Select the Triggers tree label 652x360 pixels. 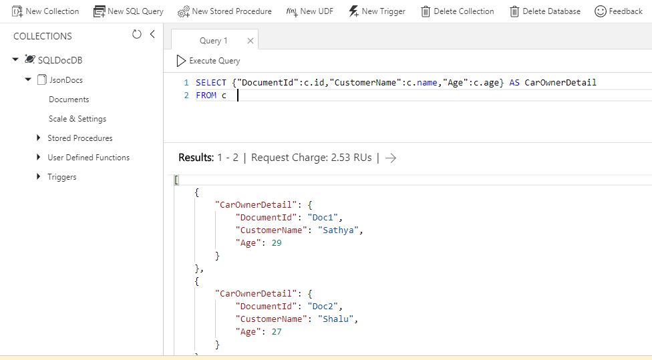pyautogui.click(x=62, y=177)
